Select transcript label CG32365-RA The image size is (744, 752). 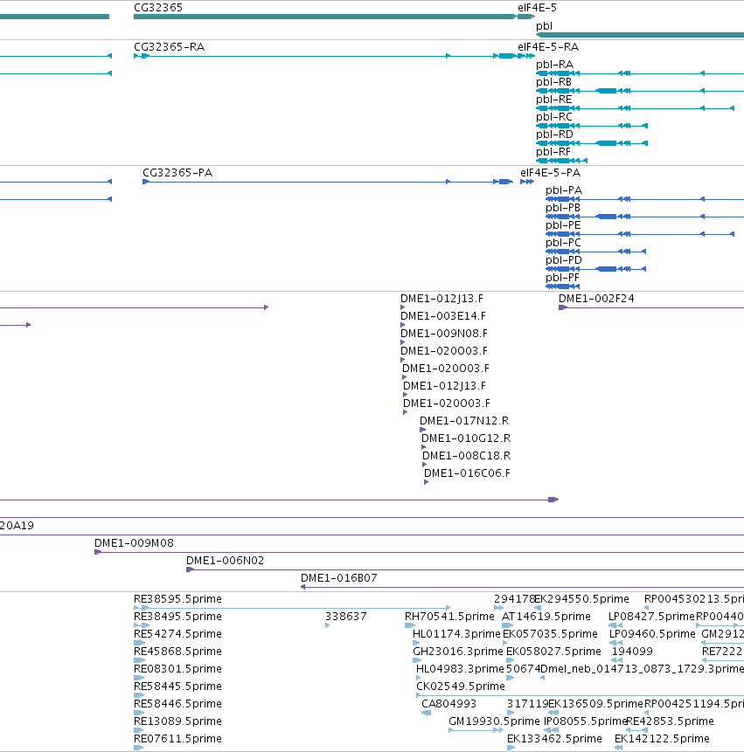(x=169, y=47)
